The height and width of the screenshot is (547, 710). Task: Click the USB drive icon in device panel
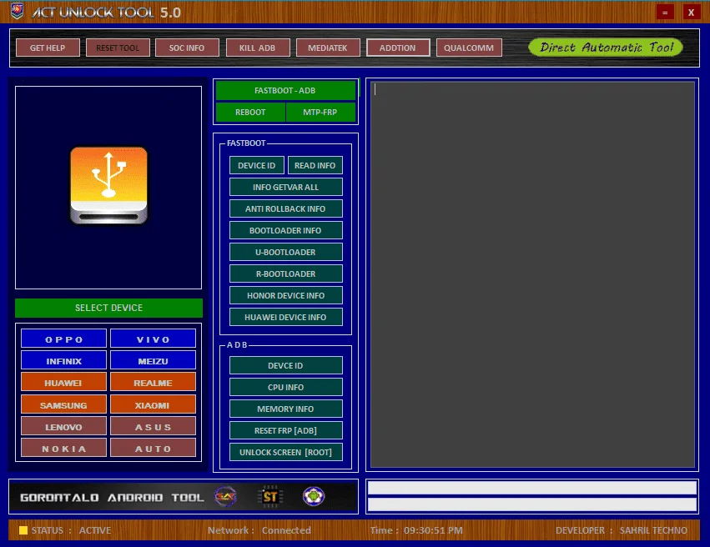coord(108,185)
